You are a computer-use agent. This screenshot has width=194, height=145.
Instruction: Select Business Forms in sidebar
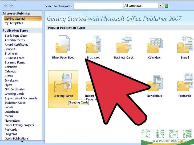pos(15,62)
